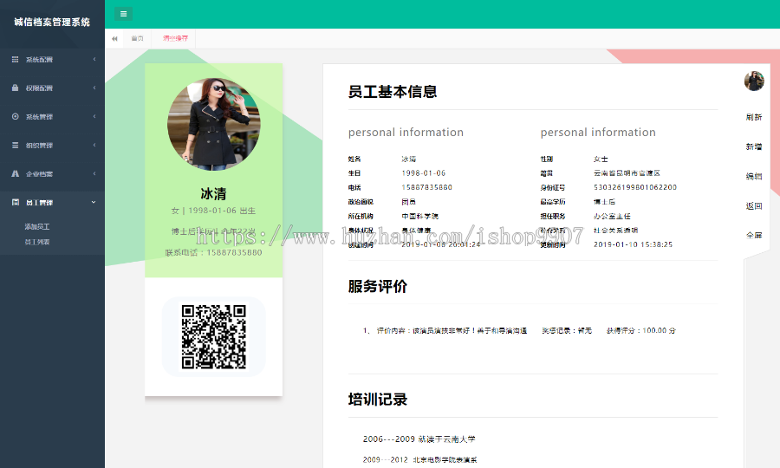Click the 博士后 education value in table

coord(604,202)
